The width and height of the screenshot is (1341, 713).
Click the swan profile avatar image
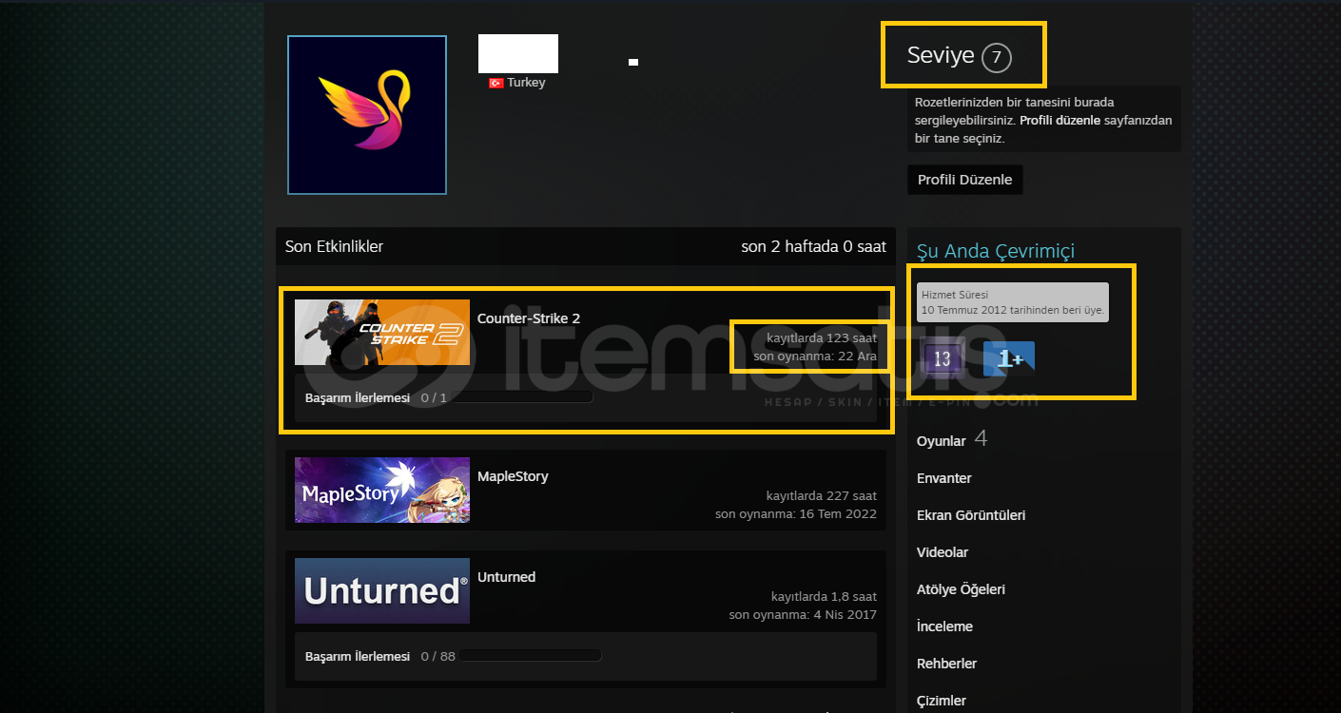click(x=367, y=115)
